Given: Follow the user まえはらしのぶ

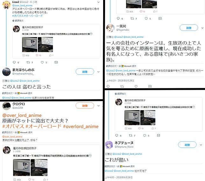Looking at the screenshot, I should point(85,71).
